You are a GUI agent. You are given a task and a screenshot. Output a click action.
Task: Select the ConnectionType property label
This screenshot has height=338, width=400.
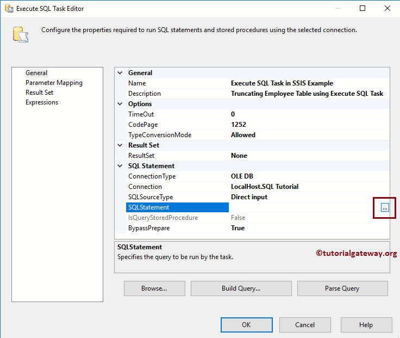pyautogui.click(x=177, y=176)
